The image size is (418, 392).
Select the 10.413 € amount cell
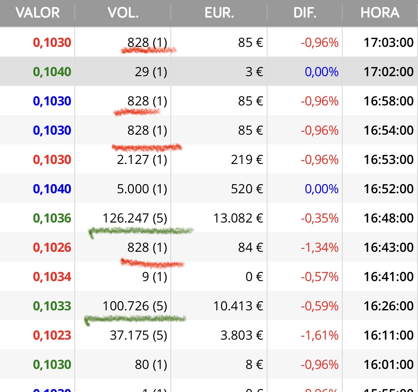(238, 306)
